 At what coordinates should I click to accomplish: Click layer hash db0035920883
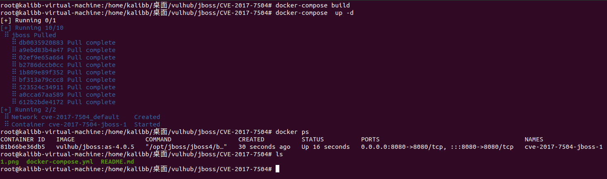[x=41, y=43]
